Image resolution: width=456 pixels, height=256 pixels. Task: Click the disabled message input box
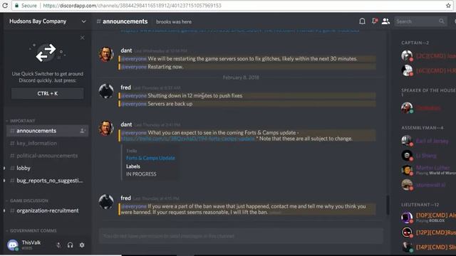point(241,236)
